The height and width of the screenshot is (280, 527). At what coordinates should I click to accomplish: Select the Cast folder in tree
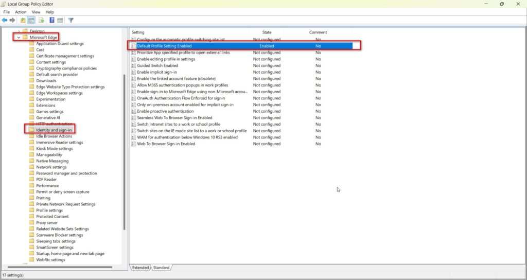click(40, 50)
